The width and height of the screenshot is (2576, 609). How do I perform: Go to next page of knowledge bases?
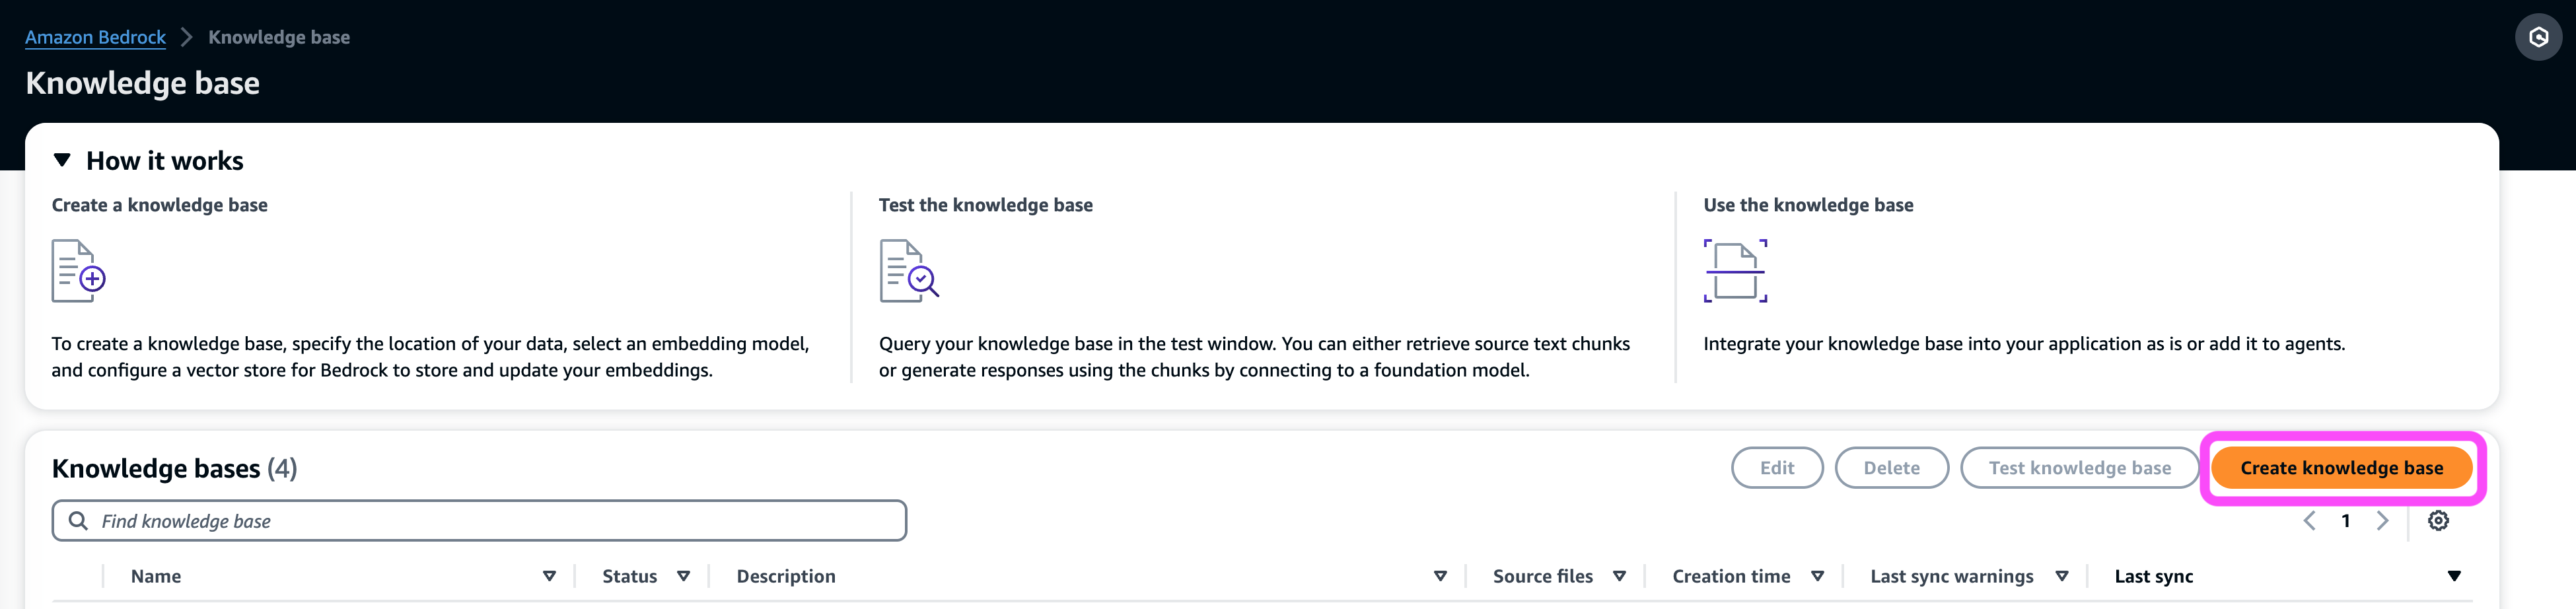click(2382, 521)
